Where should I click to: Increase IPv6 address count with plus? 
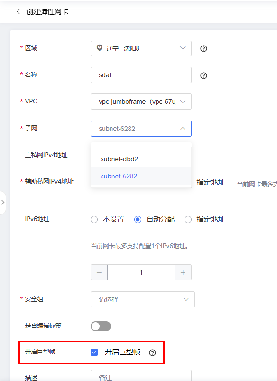(x=183, y=272)
